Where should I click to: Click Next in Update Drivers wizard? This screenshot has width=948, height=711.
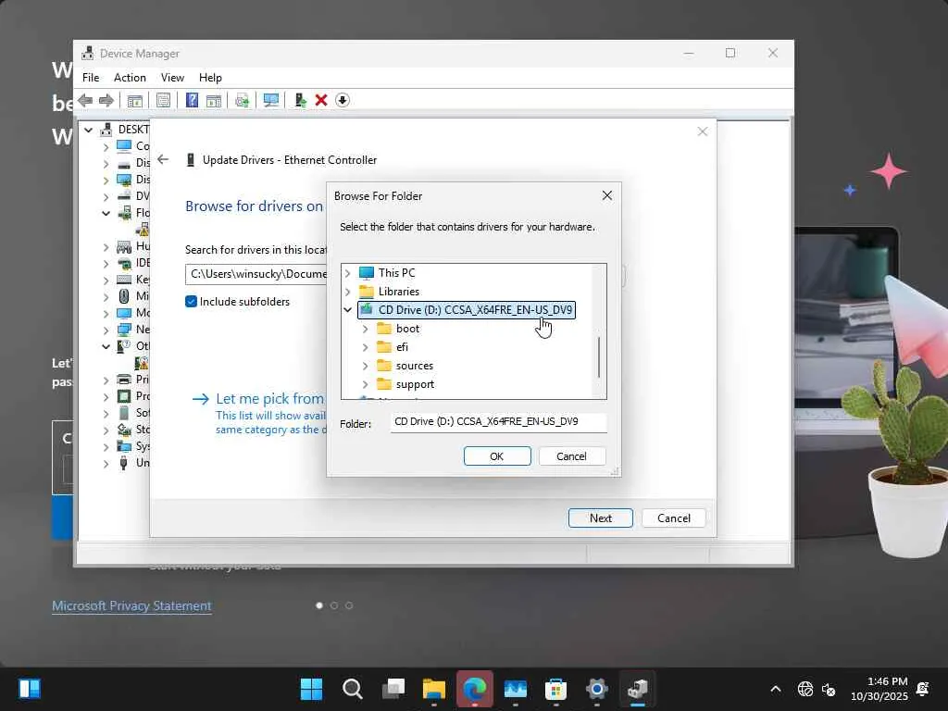600,518
